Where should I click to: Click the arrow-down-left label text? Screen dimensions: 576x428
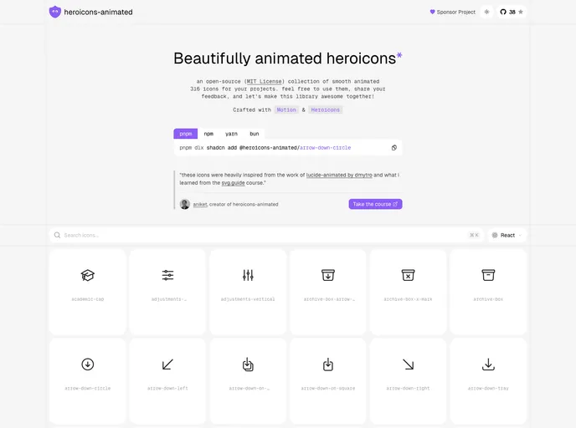(x=167, y=388)
